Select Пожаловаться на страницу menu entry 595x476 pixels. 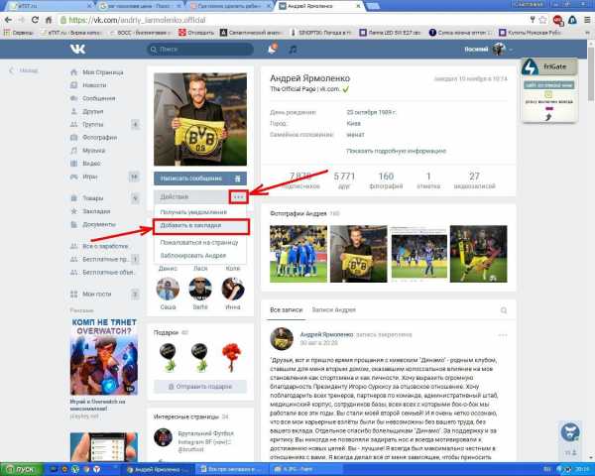point(200,242)
